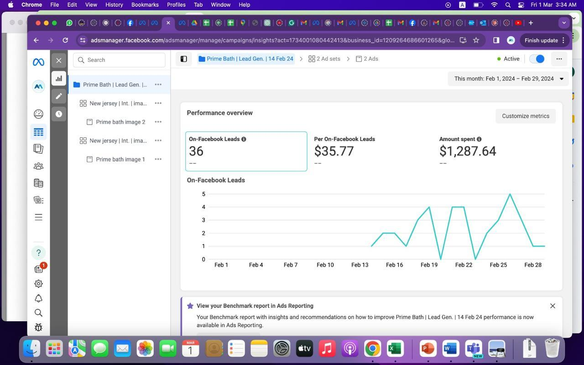Reload the page in Chrome
584x365 pixels.
(x=65, y=40)
